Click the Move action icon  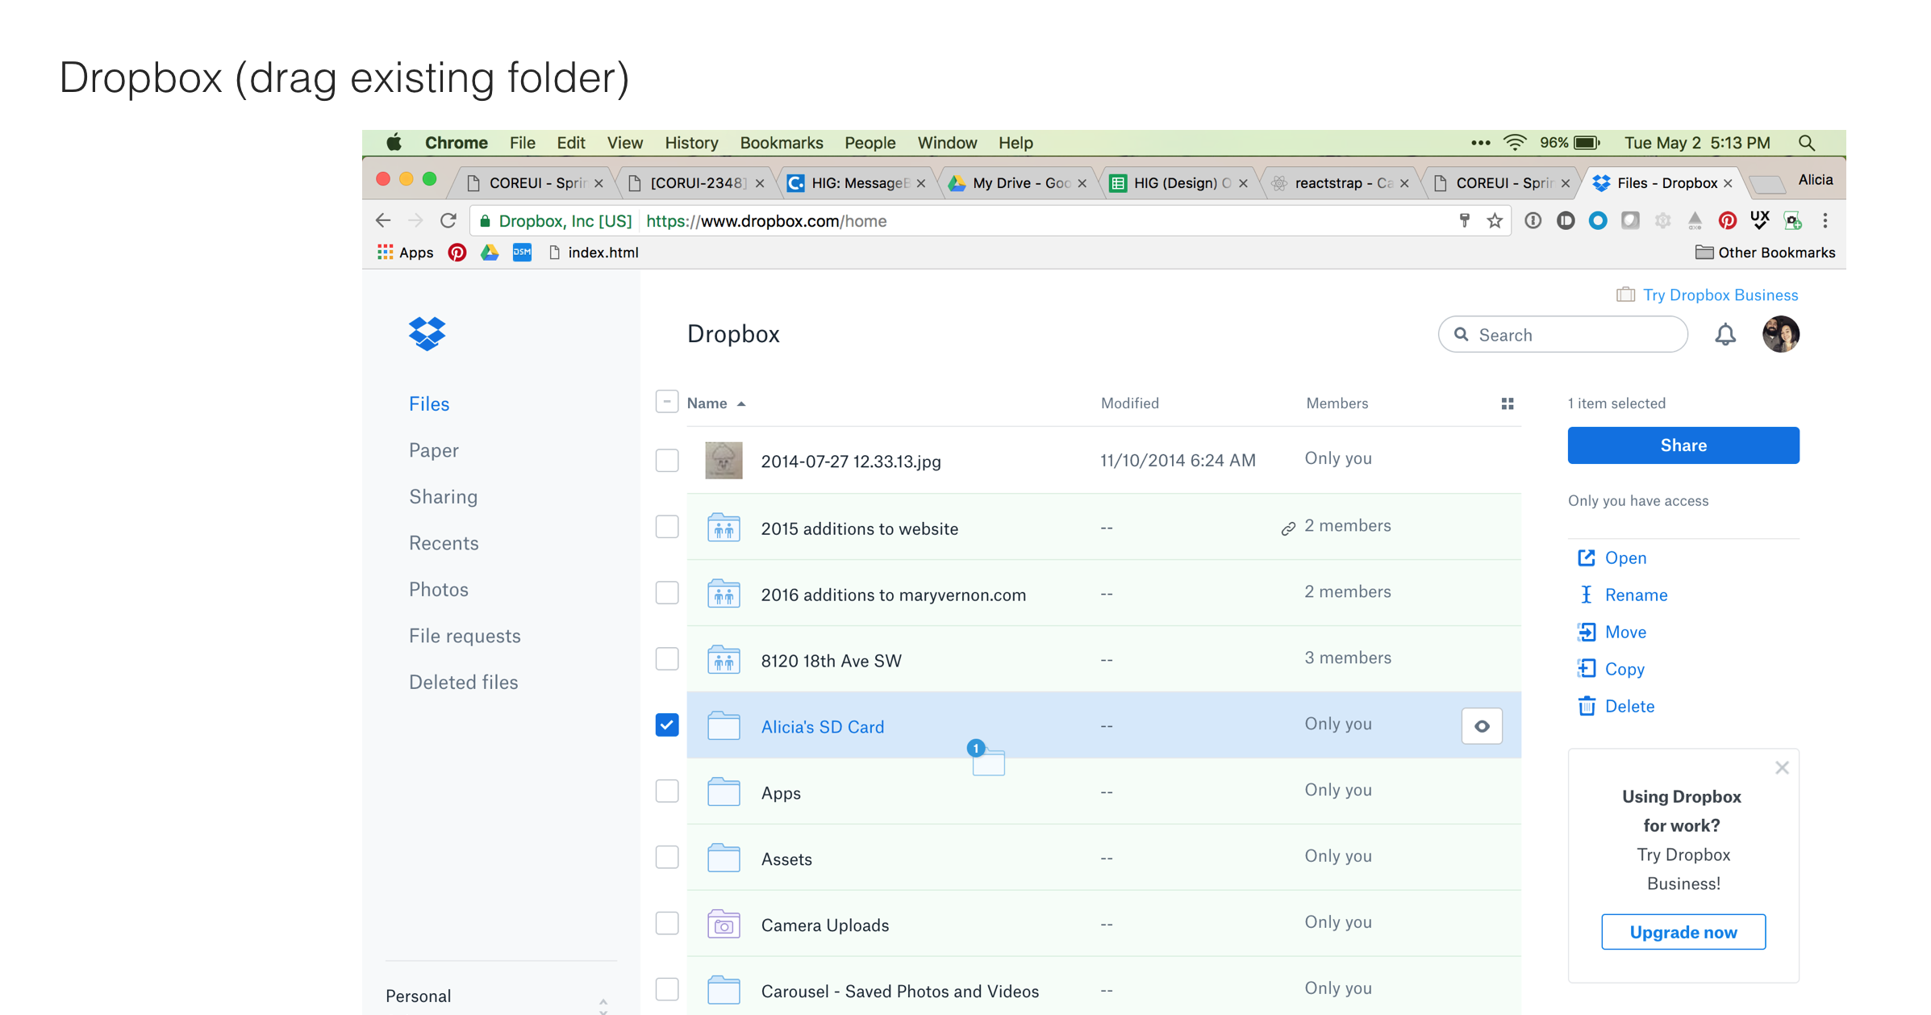[1586, 632]
